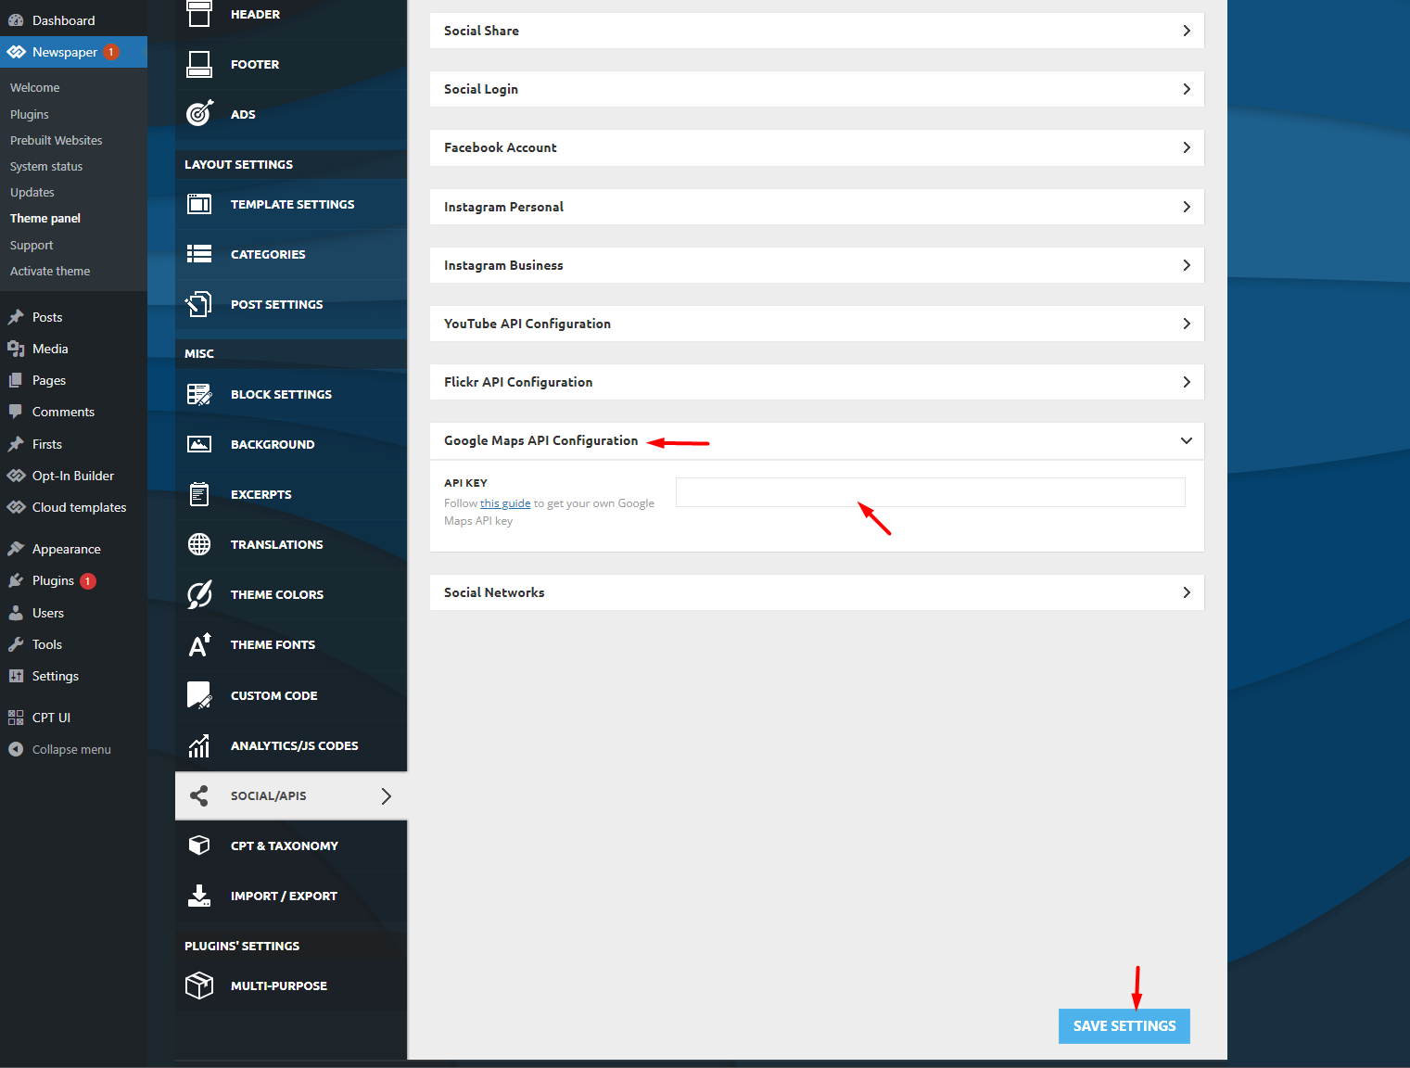The height and width of the screenshot is (1068, 1410).
Task: Click the Block Settings icon
Action: coord(199,394)
